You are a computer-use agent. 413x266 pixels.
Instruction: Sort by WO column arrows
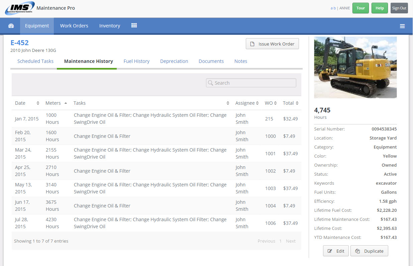tap(275, 103)
